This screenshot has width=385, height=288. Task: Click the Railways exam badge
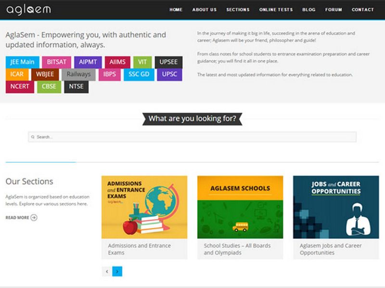coord(78,74)
